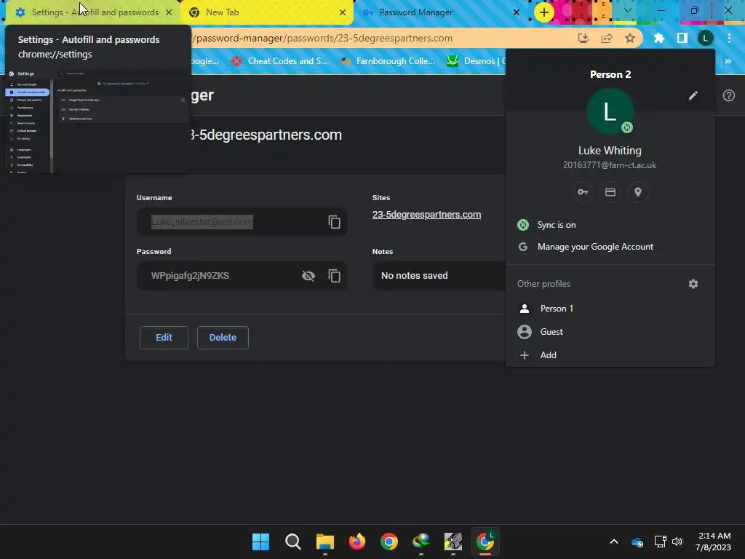745x559 pixels.
Task: Open the Cheat Codes and S... bookmark
Action: pyautogui.click(x=279, y=61)
